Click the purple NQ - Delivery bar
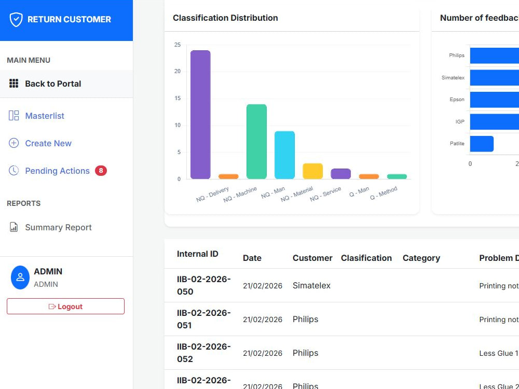 tap(200, 115)
